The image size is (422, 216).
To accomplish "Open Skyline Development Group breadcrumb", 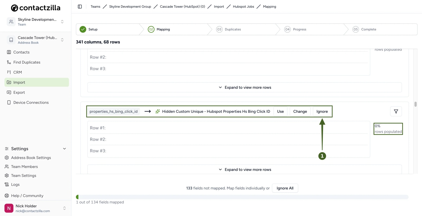I will [x=130, y=7].
